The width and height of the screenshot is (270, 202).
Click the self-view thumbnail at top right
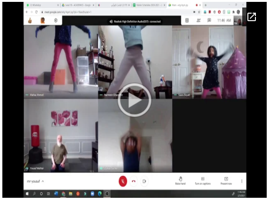pyautogui.click(x=238, y=21)
